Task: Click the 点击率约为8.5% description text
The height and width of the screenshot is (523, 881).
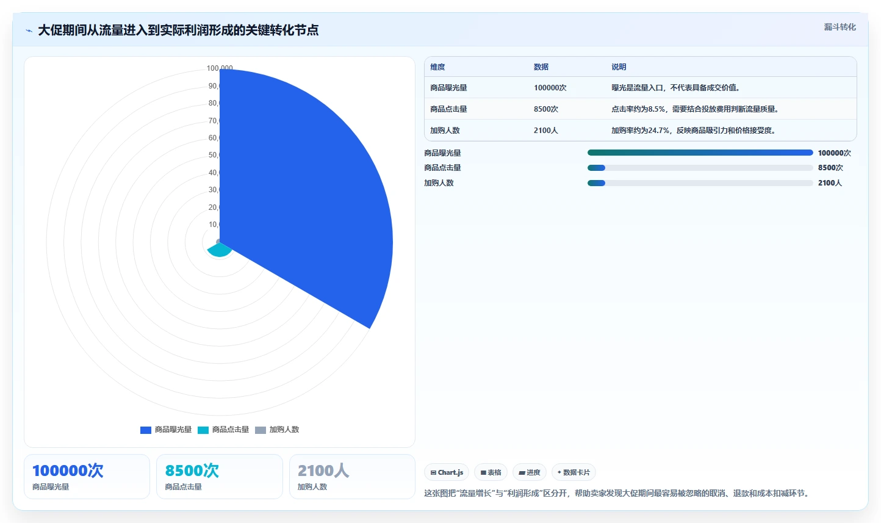Action: (x=696, y=109)
